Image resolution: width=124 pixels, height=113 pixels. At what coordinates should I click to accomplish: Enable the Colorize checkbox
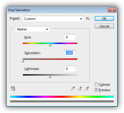[x=96, y=84]
